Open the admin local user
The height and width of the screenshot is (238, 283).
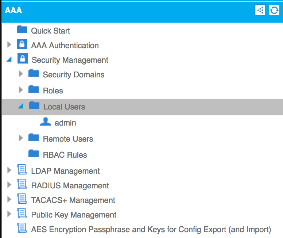pos(65,123)
